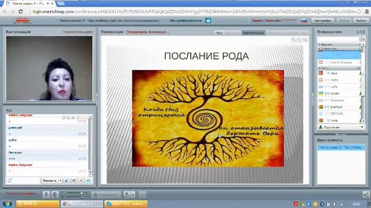Switch to the Чат tab
371x208 pixels.
[x=219, y=33]
